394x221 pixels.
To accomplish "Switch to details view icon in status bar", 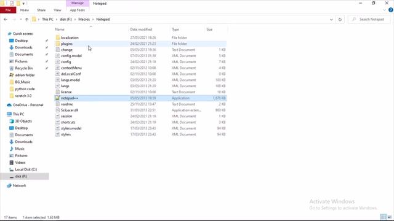I will [383, 217].
